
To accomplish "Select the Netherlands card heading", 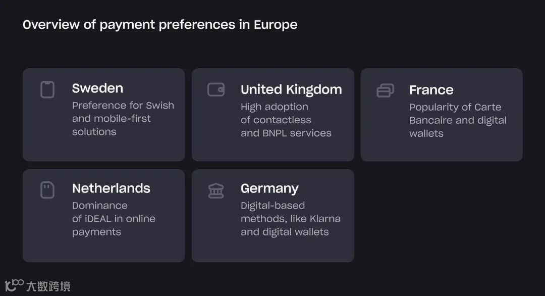I will coord(111,188).
